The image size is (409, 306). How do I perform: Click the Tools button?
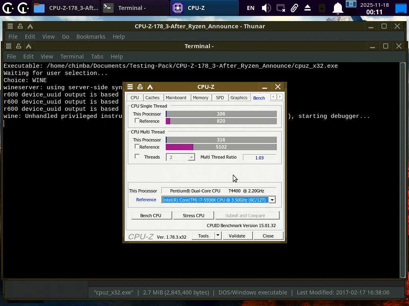(203, 236)
